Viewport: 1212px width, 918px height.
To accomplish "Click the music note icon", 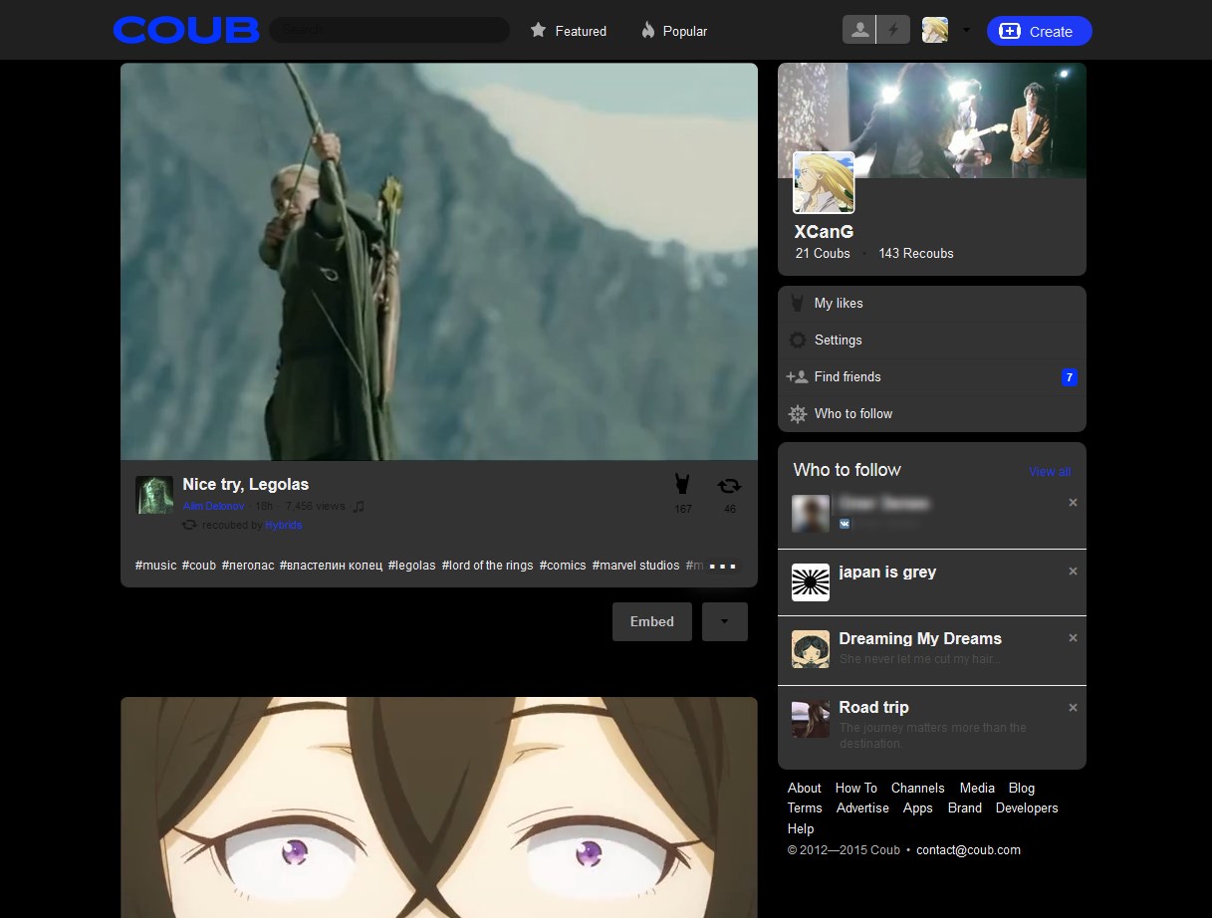I will click(x=360, y=506).
